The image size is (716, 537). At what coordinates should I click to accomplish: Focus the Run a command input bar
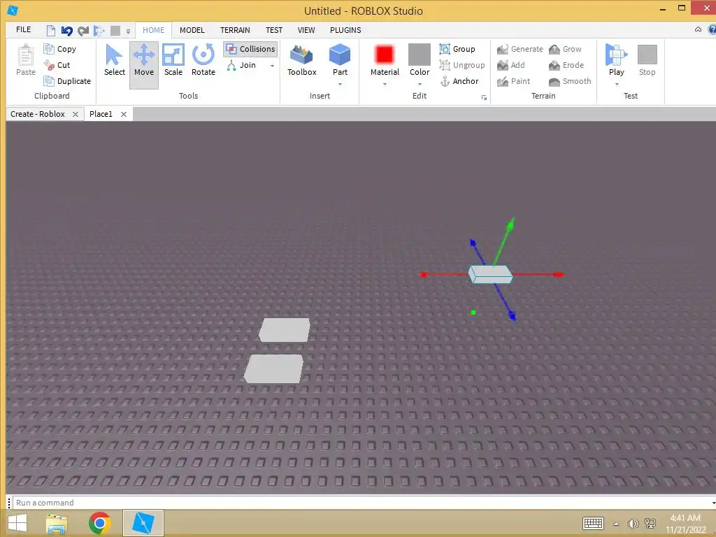coord(363,502)
